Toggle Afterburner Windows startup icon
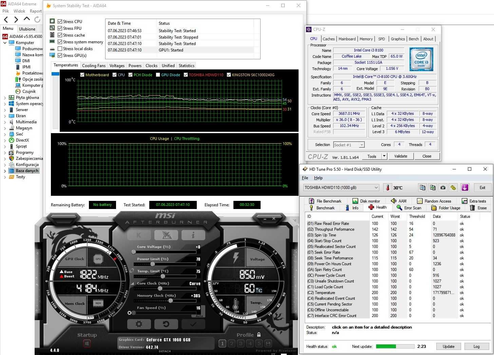 [87, 343]
